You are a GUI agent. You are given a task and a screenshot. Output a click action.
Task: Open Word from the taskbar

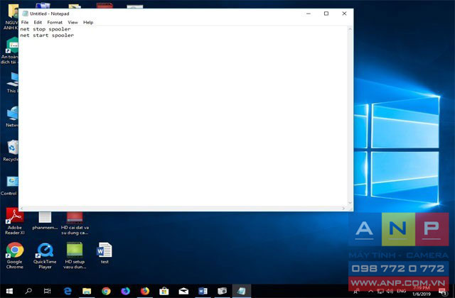(x=203, y=291)
